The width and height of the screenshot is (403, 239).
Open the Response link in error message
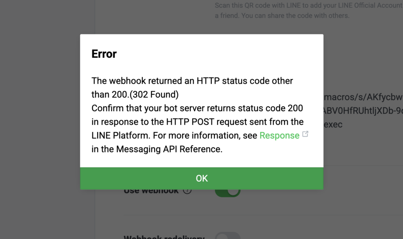[x=279, y=136]
